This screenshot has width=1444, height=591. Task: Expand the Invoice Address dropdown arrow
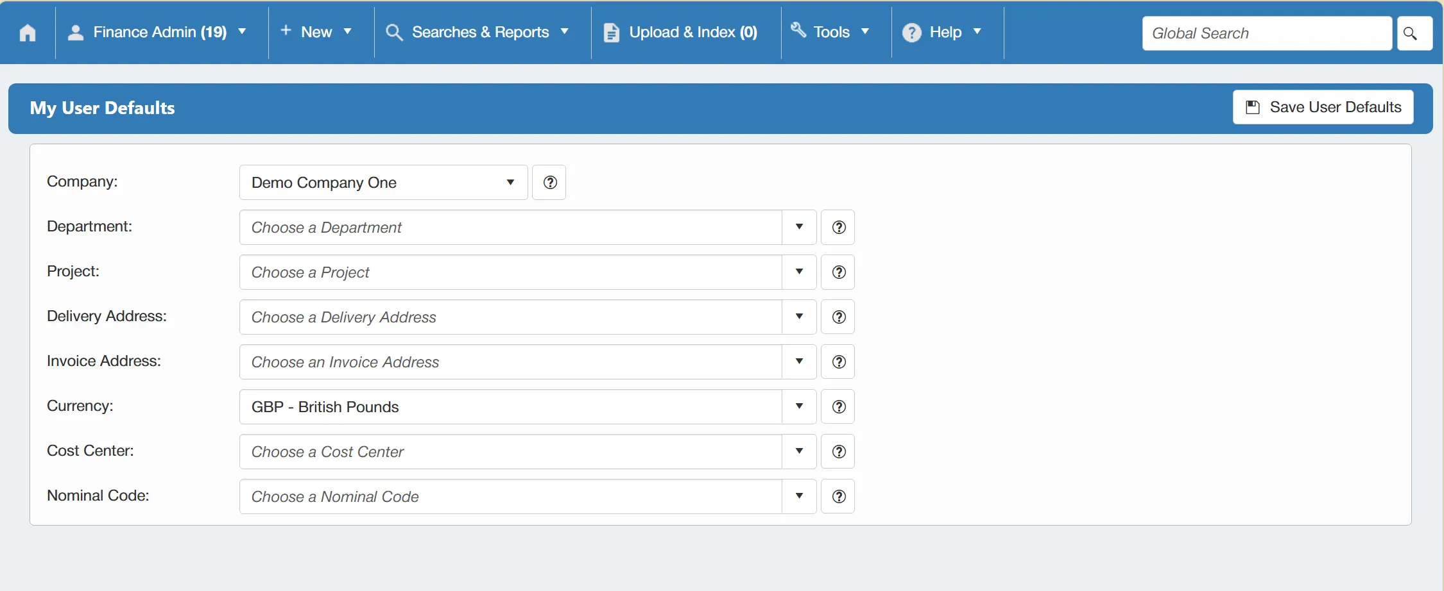pos(799,362)
